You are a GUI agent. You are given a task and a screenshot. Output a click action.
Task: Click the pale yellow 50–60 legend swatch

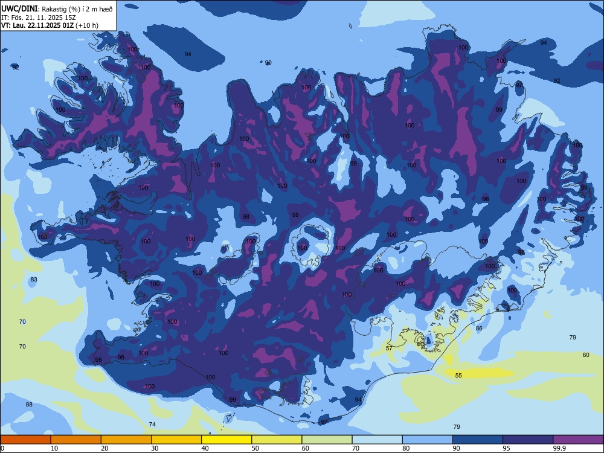(x=277, y=440)
